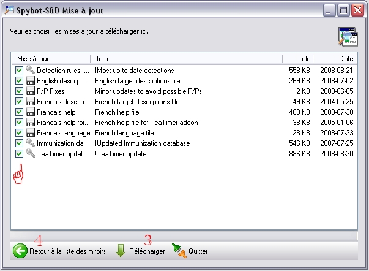Click floppy disk icon beside English descriptions

click(31, 81)
